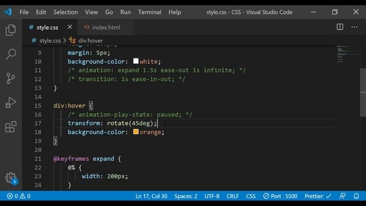Show errors and warnings in status bar
The image size is (366, 206).
click(x=19, y=196)
